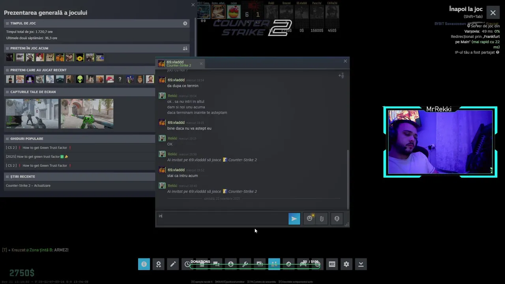Click the clock icon in Timpul de joc header
Image resolution: width=505 pixels, height=284 pixels.
pos(185,23)
